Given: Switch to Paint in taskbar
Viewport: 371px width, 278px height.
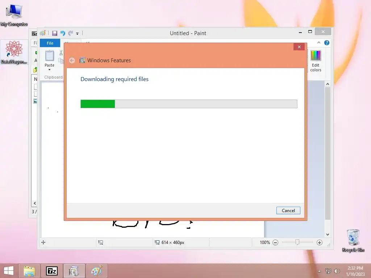Looking at the screenshot, I should pyautogui.click(x=96, y=271).
